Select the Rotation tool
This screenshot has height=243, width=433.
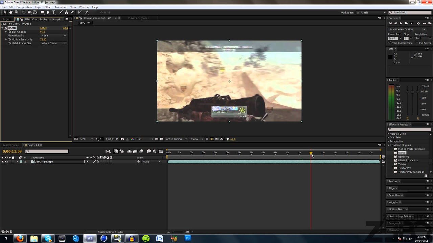point(24,12)
